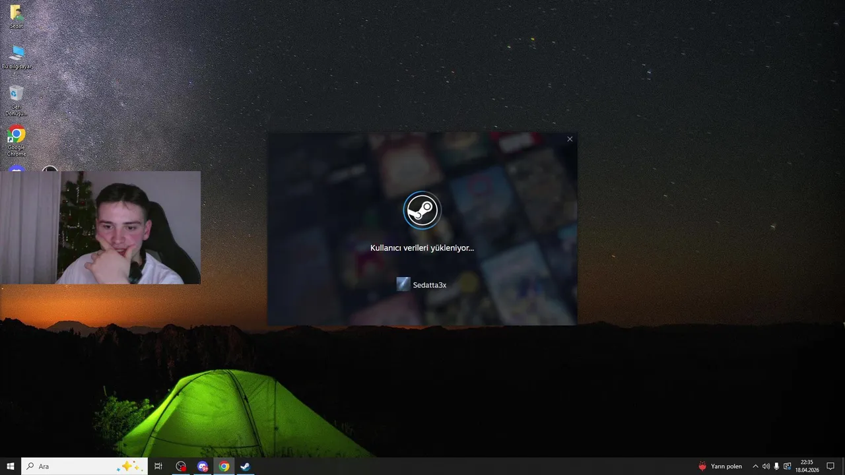The image size is (845, 475).
Task: Select the Bu Bilgisayar desktop icon
Action: [x=17, y=57]
